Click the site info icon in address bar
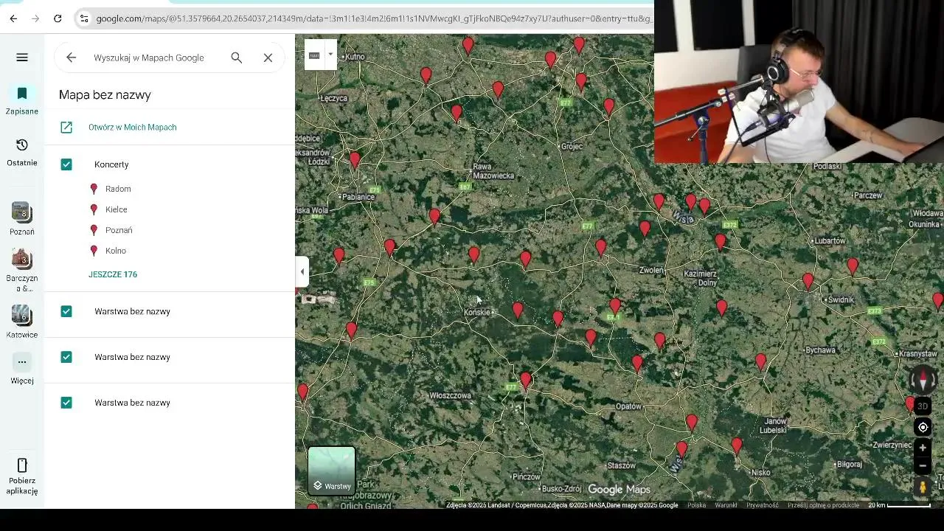The image size is (944, 531). [x=84, y=18]
